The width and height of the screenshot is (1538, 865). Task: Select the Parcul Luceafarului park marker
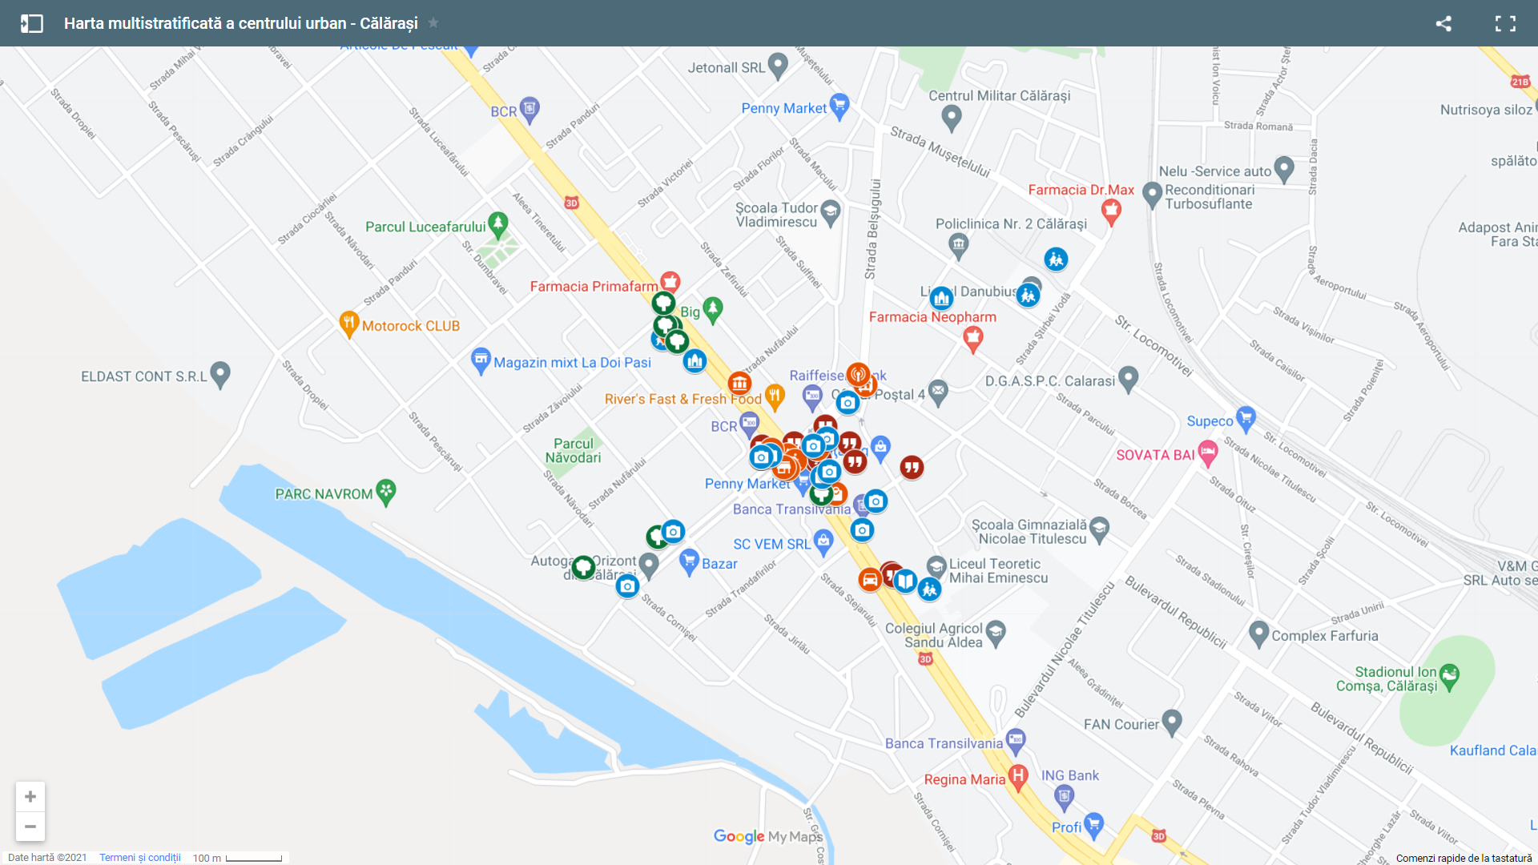click(498, 224)
